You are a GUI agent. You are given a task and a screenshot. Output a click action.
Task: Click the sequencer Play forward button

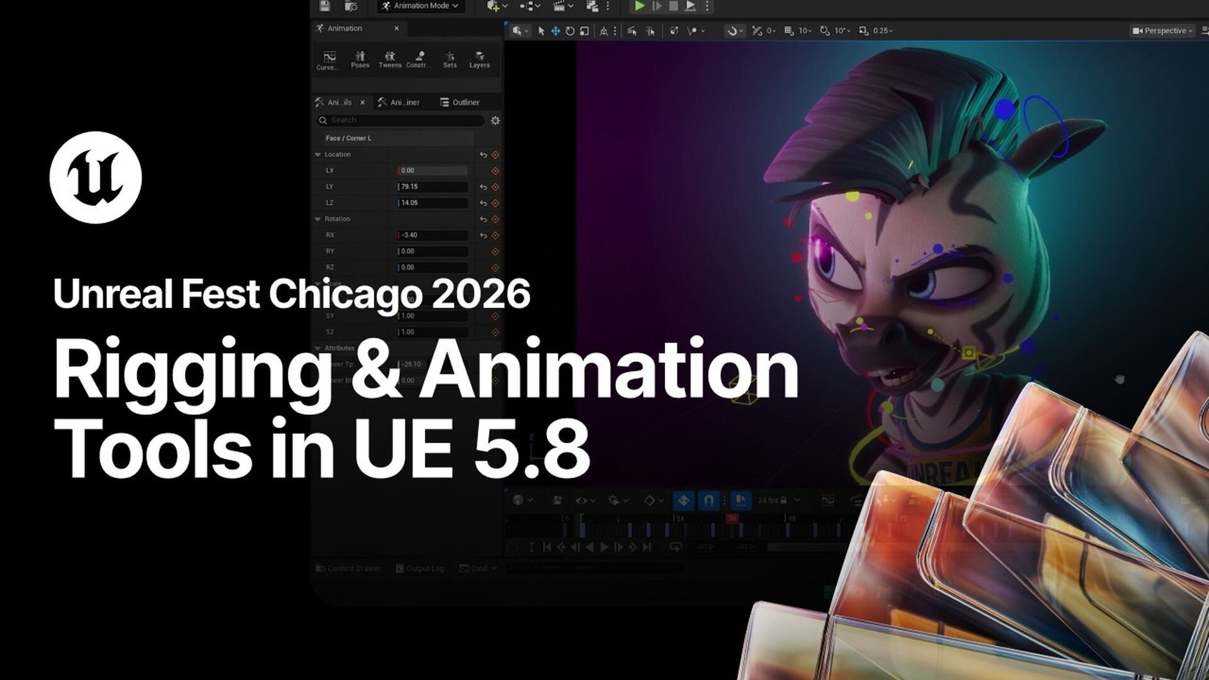pyautogui.click(x=604, y=547)
